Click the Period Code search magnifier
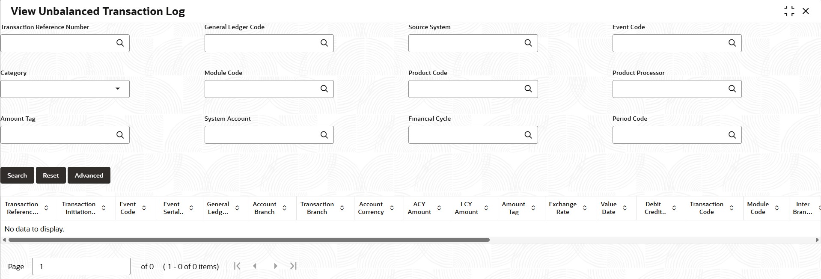Image resolution: width=821 pixels, height=279 pixels. pos(732,134)
